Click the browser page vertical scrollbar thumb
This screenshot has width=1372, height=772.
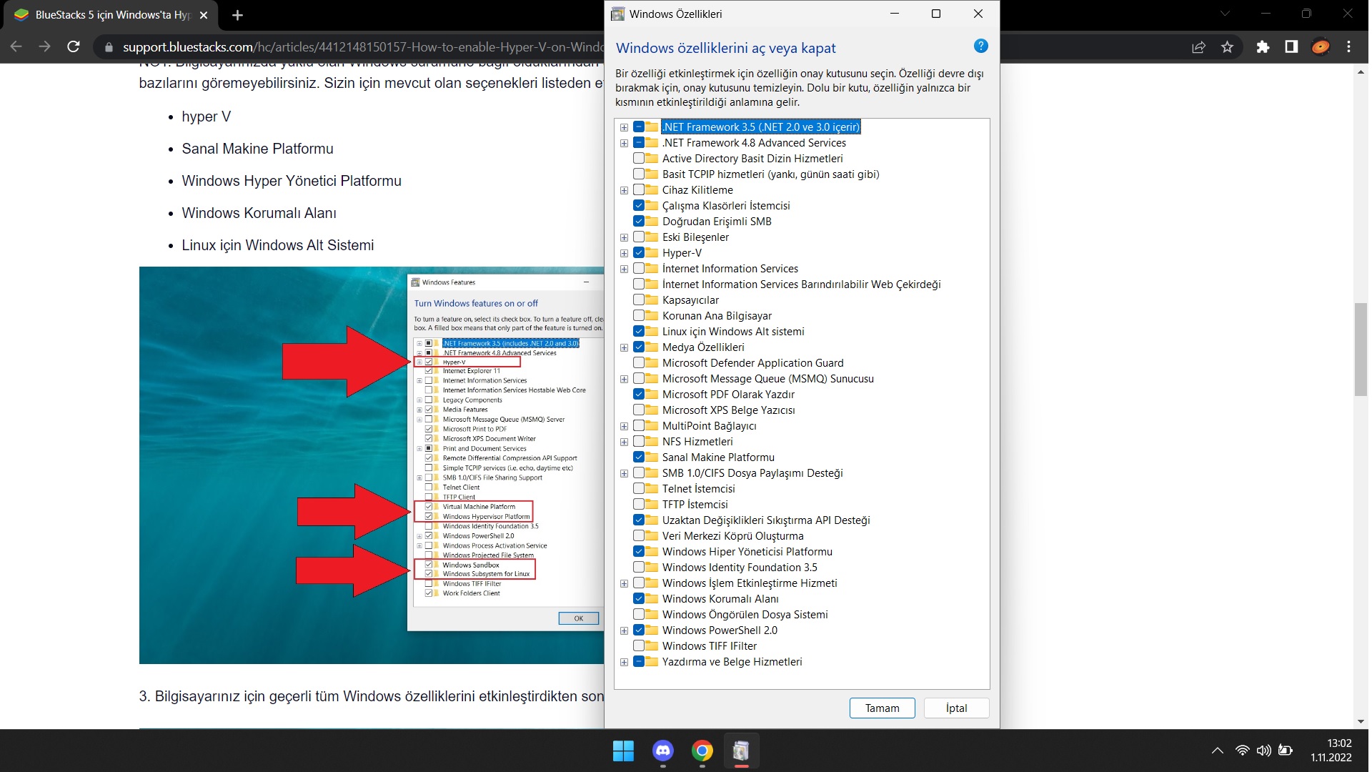tap(1361, 350)
